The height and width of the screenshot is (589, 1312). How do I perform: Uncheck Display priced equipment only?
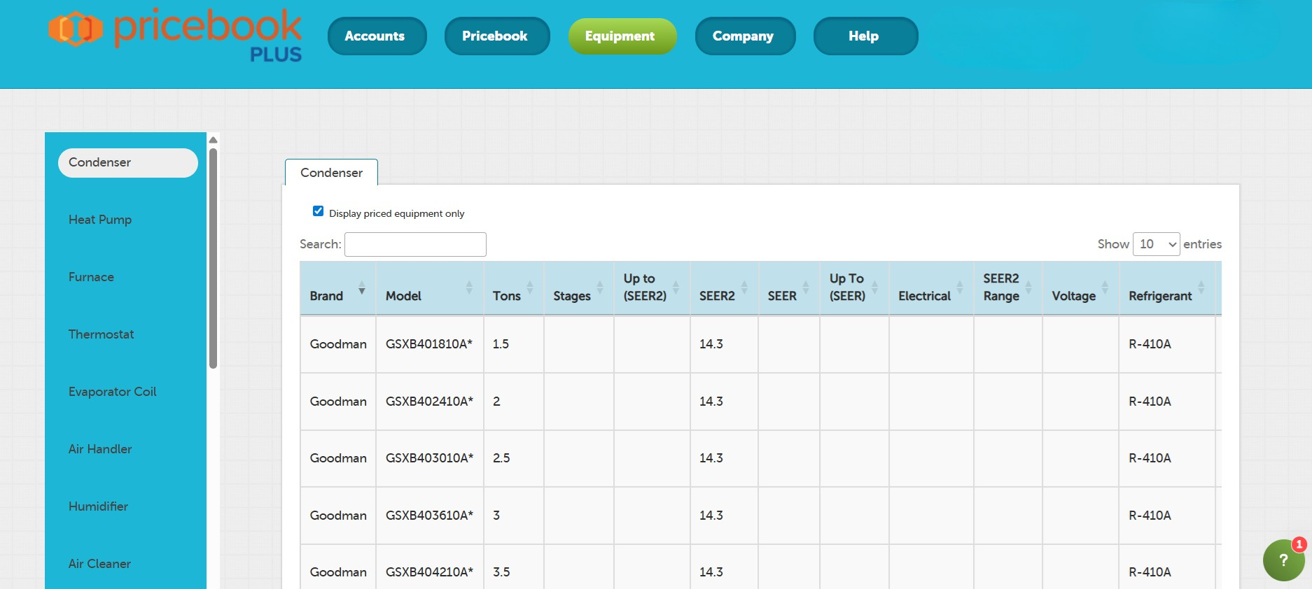tap(319, 211)
